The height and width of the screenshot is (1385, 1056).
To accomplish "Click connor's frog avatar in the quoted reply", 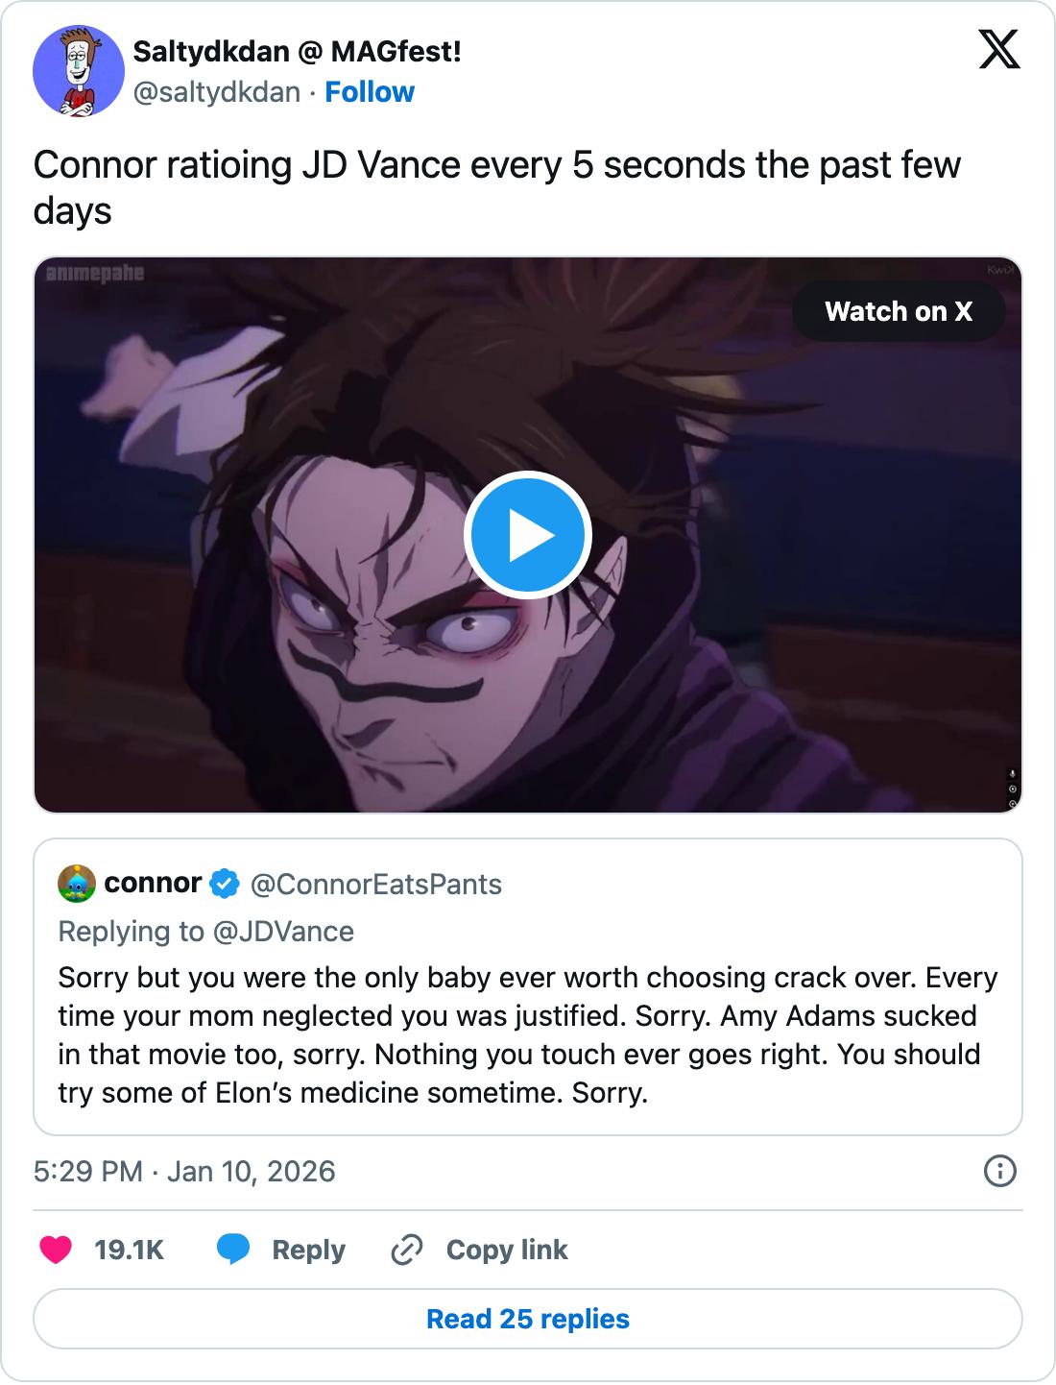I will [x=78, y=882].
